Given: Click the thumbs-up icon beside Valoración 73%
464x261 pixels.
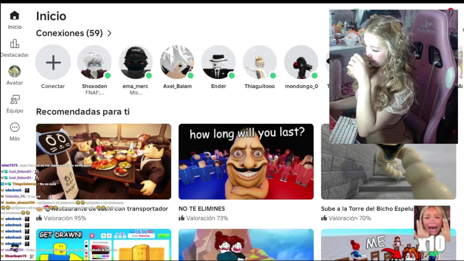Looking at the screenshot, I should (x=182, y=218).
